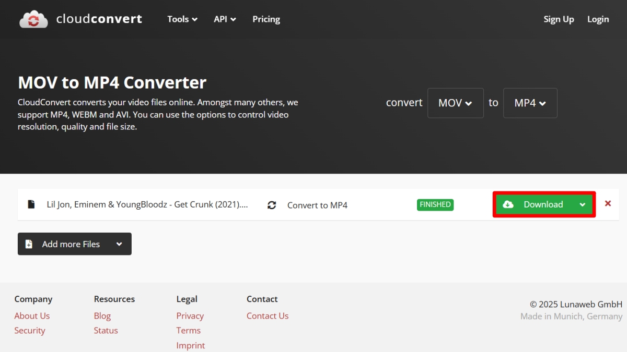Open the Privacy footer link
This screenshot has height=352, width=627.
click(190, 315)
